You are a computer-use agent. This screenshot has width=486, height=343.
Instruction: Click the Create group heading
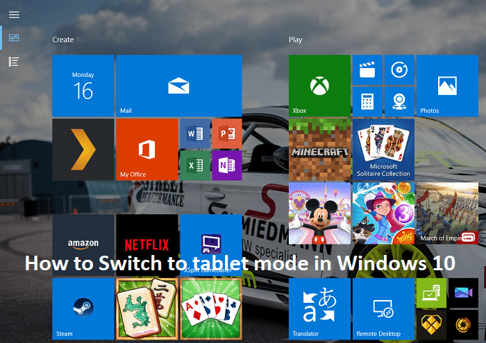(63, 40)
